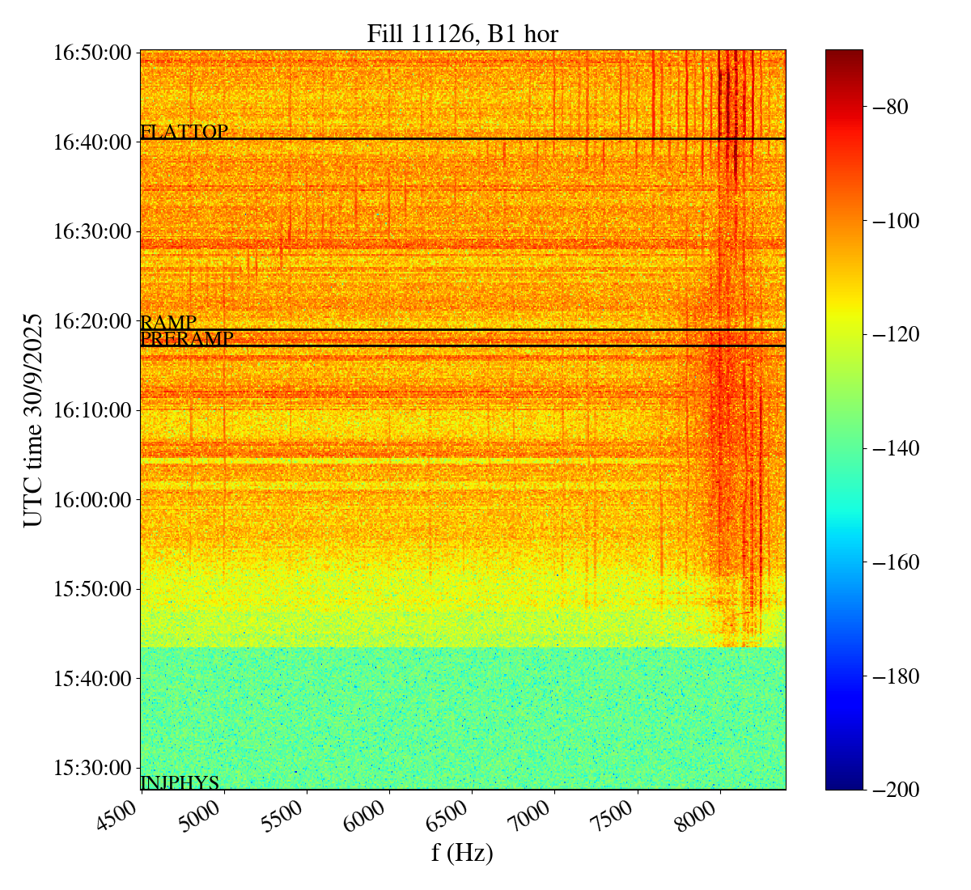
Task: Click the 16:50:00 time tick label
Action: click(92, 53)
